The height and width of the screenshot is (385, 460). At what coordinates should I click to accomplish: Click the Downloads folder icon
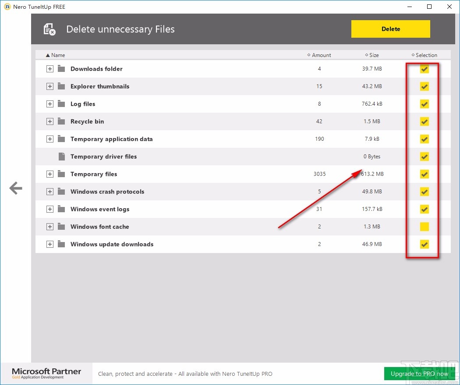61,69
